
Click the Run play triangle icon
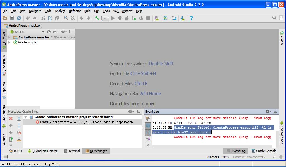pos(113,18)
